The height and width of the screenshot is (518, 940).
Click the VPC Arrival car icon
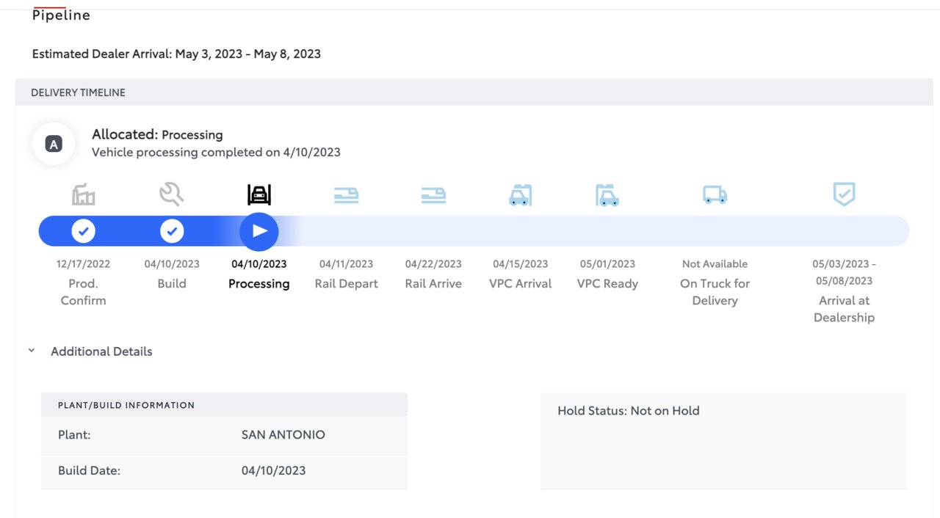520,195
